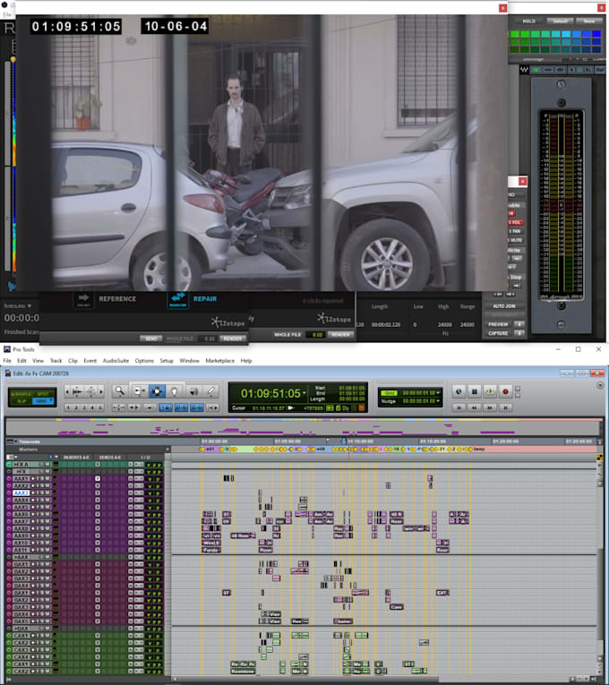Click zoom preset button 5

click(x=101, y=407)
